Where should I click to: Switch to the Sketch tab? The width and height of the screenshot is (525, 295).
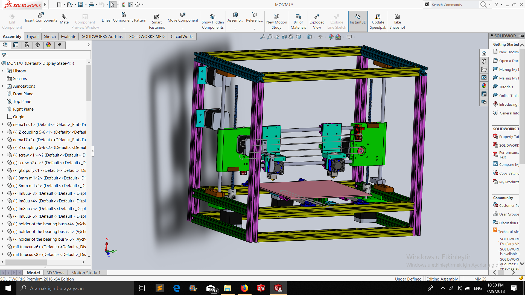click(50, 36)
